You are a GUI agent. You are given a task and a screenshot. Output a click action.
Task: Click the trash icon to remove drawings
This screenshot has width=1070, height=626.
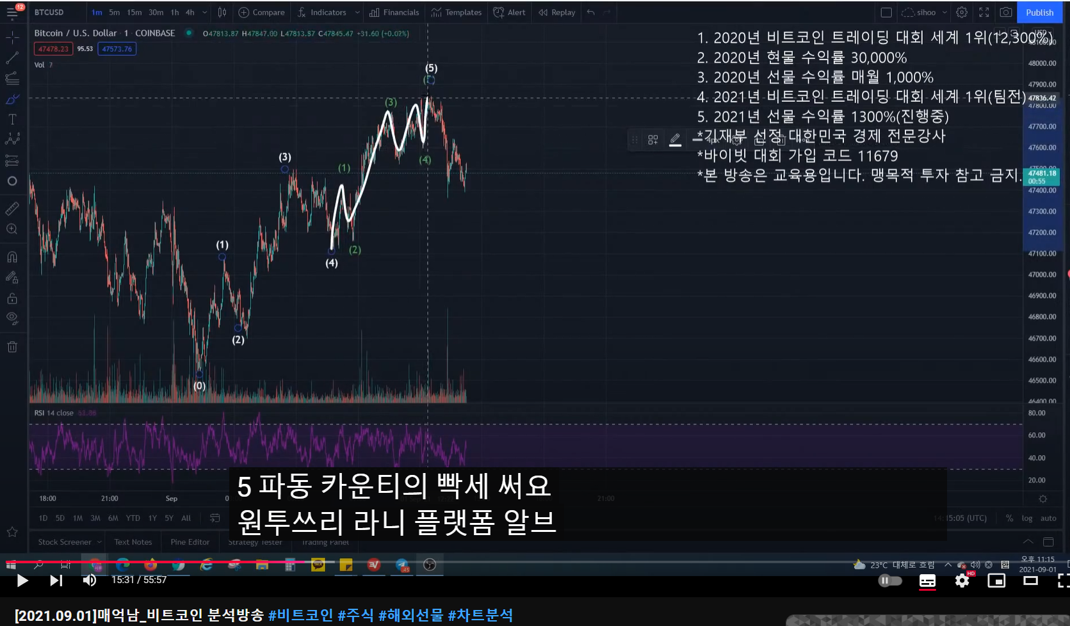[x=12, y=347]
